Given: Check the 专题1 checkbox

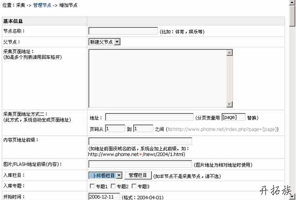Looking at the screenshot, I should pos(92,186).
